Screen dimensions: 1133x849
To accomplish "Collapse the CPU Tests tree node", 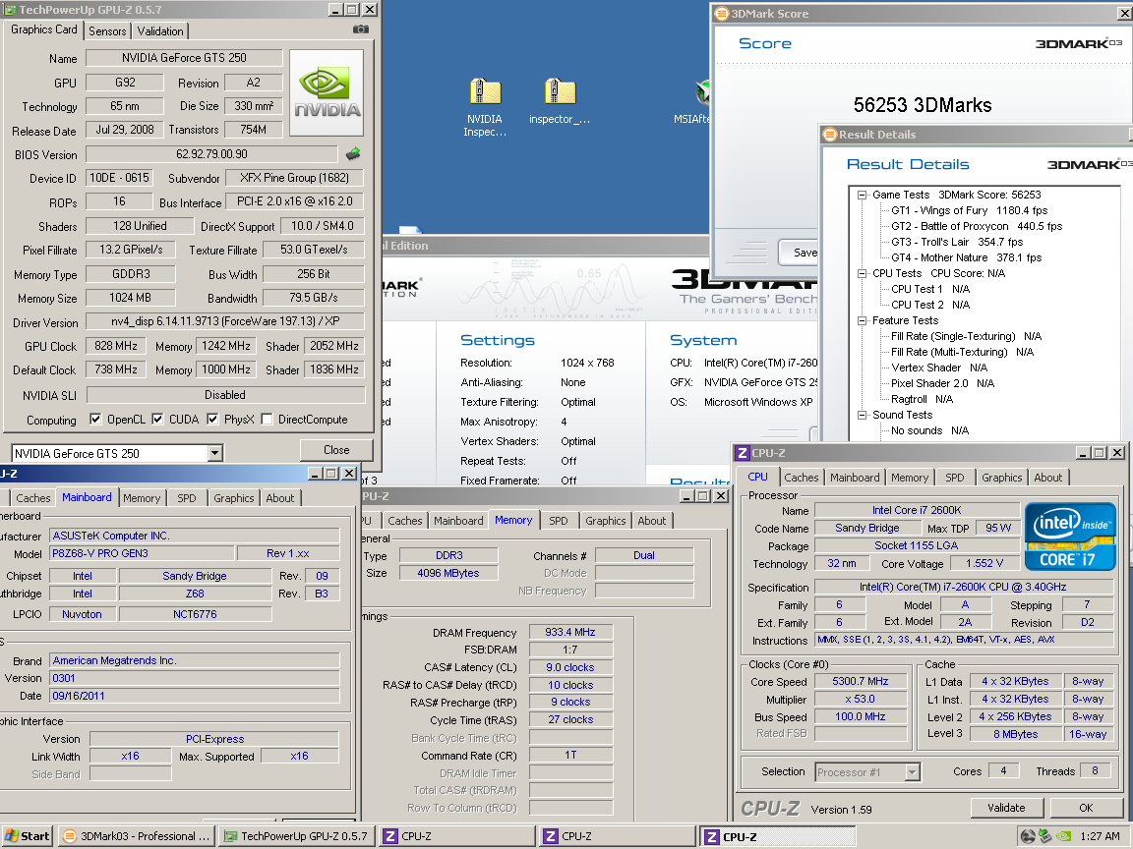I will click(x=862, y=273).
